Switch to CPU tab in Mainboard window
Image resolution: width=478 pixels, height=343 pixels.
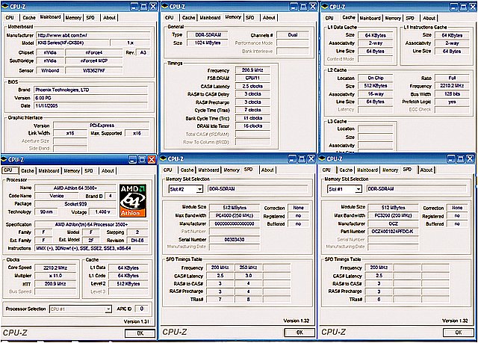10,18
